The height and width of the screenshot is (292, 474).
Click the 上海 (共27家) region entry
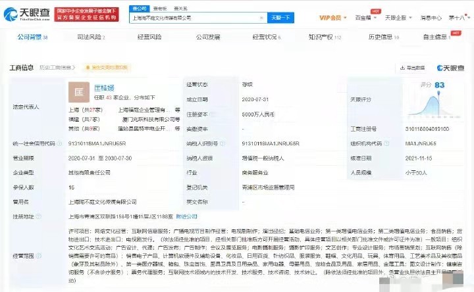pyautogui.click(x=86, y=110)
